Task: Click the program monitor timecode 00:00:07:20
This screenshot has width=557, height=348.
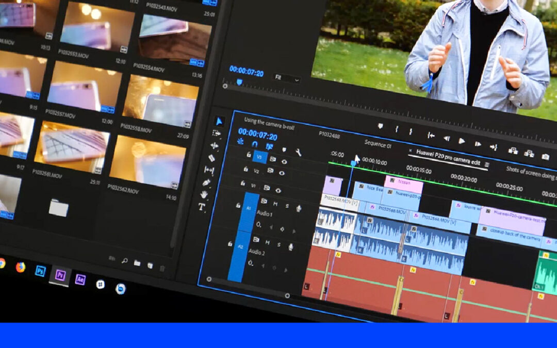Action: (x=246, y=71)
